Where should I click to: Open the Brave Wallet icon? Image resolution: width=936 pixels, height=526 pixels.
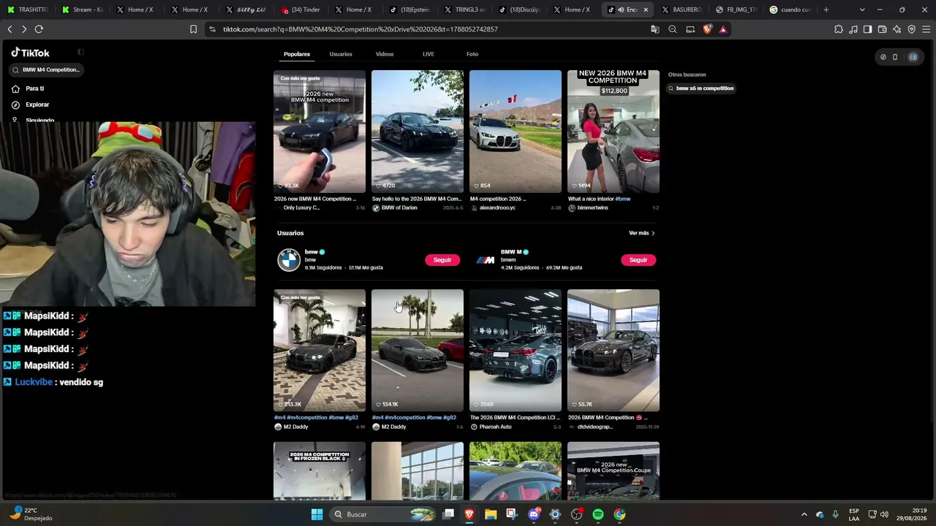(x=883, y=29)
